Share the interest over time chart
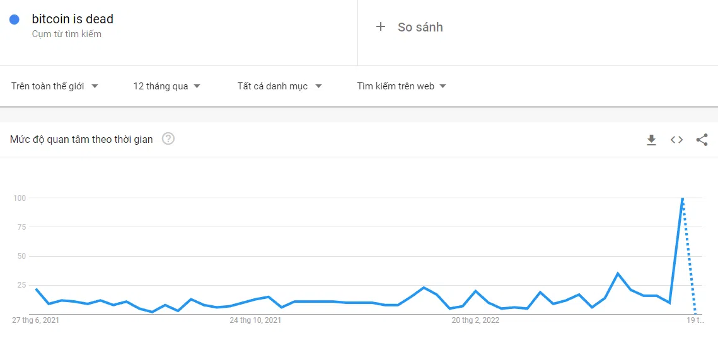 point(702,140)
